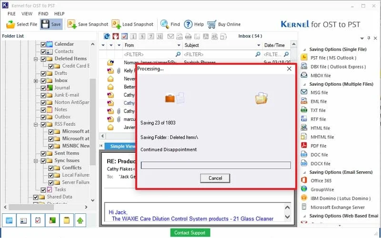Uncheck the Calendar folder checkbox
Image resolution: width=381 pixels, height=238 pixels.
pos(43,44)
